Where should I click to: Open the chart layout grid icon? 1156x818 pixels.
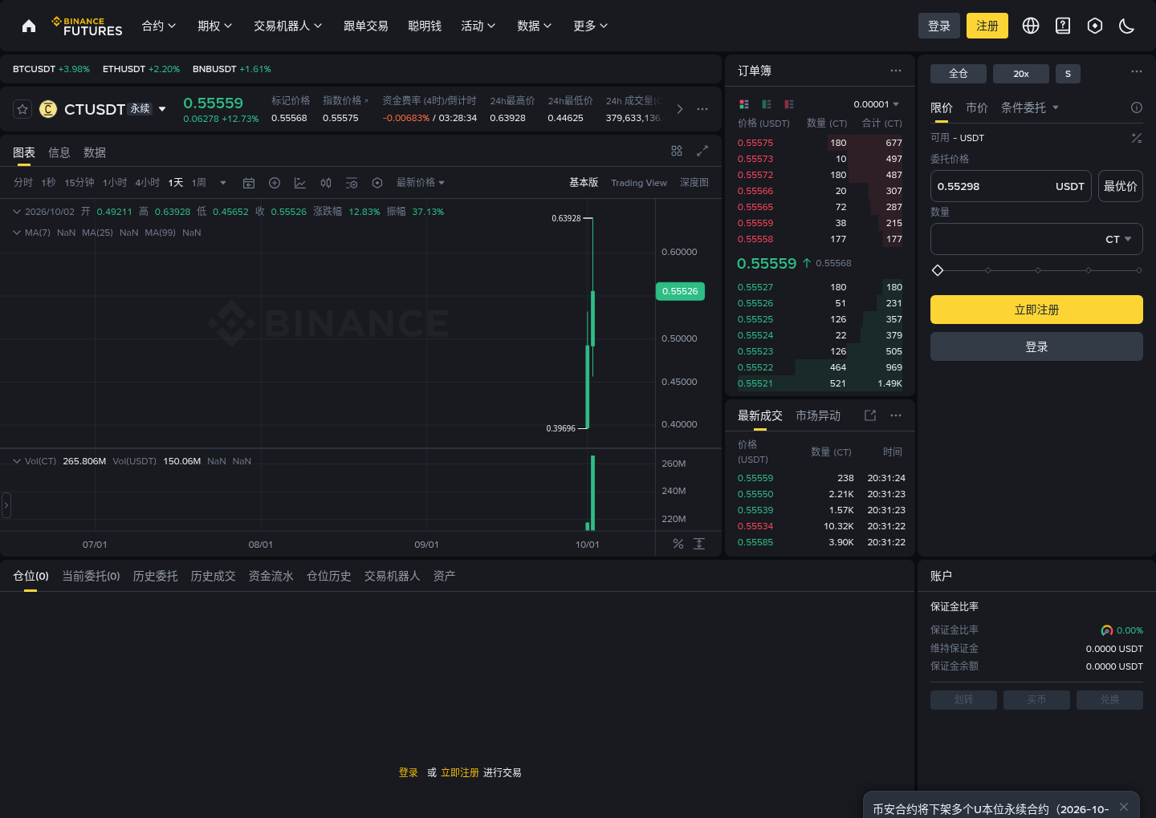coord(677,151)
